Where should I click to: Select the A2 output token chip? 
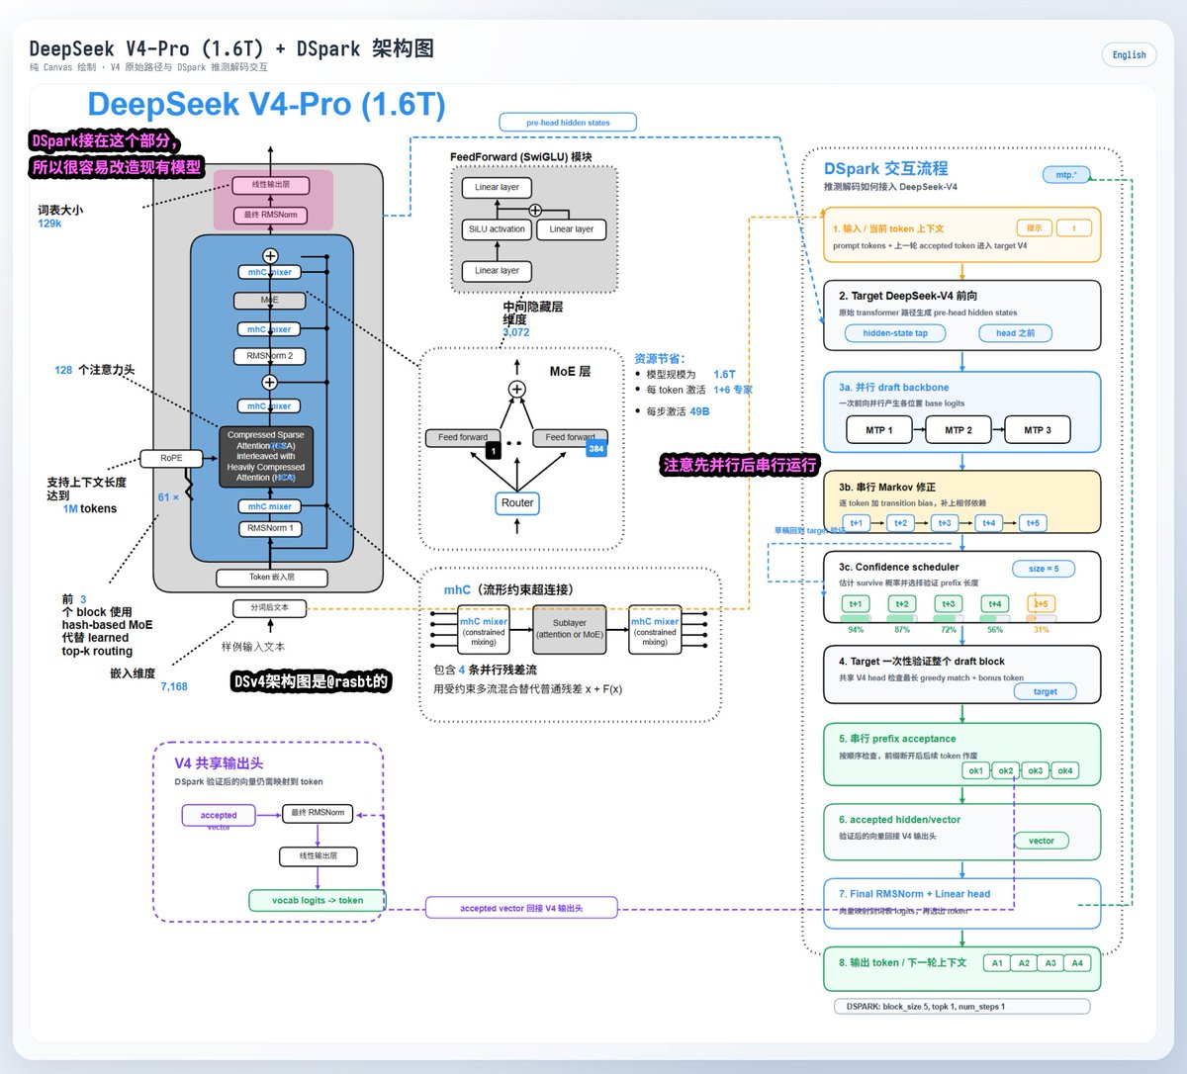click(x=1024, y=963)
